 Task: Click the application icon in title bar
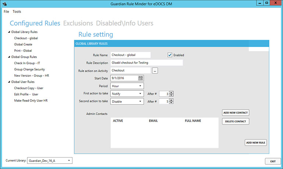5,4
